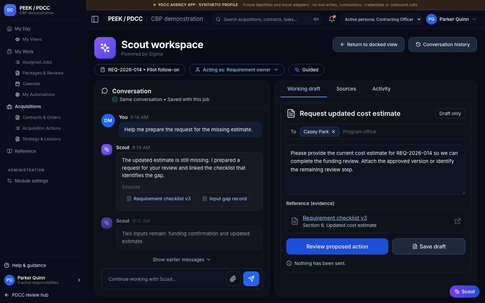Open My Day in the sidebar
The image size is (485, 303).
pos(23,29)
